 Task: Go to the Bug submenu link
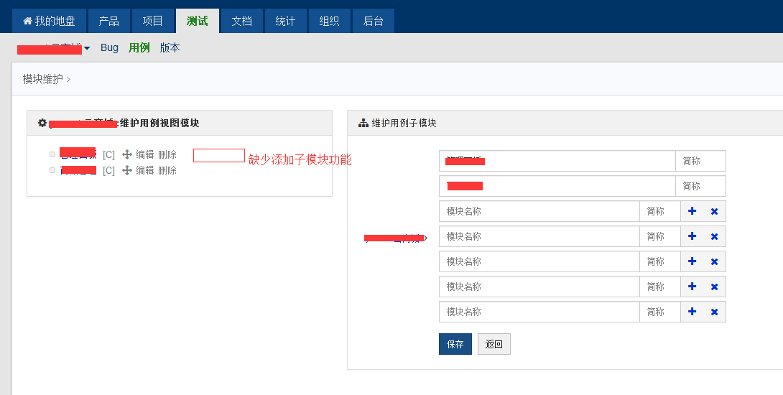point(109,47)
